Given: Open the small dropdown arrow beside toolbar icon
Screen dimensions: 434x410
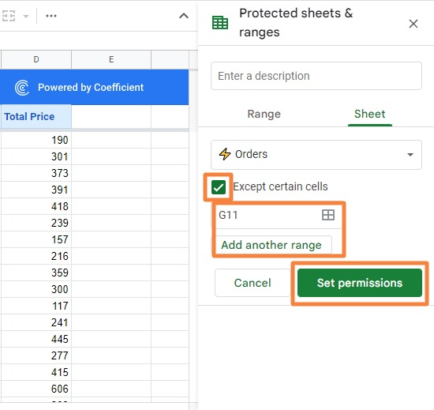Looking at the screenshot, I should (26, 16).
